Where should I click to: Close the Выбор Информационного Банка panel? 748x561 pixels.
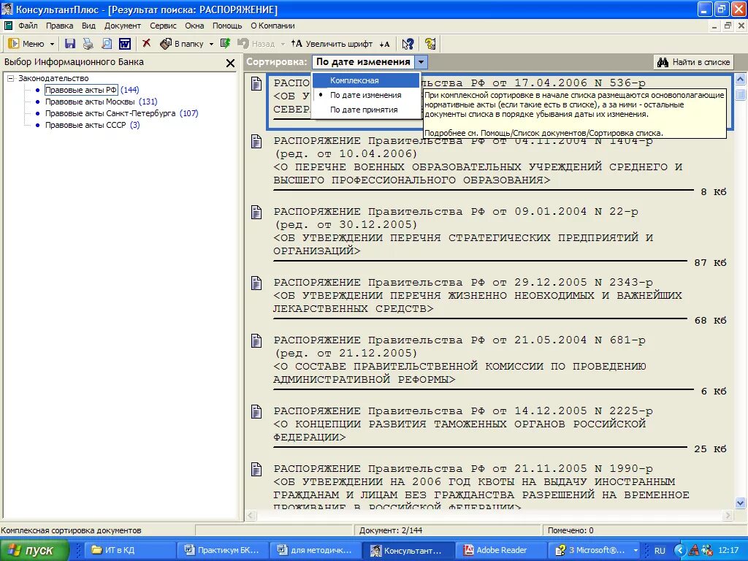coord(230,63)
